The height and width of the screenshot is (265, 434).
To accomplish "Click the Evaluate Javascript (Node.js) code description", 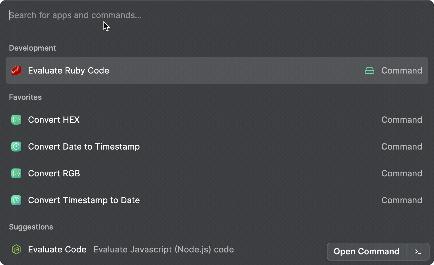I will point(163,249).
